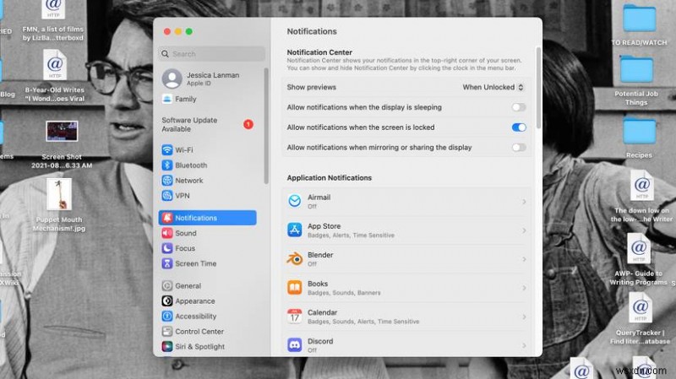
Task: Toggle notifications when display is sleeping
Action: click(519, 107)
